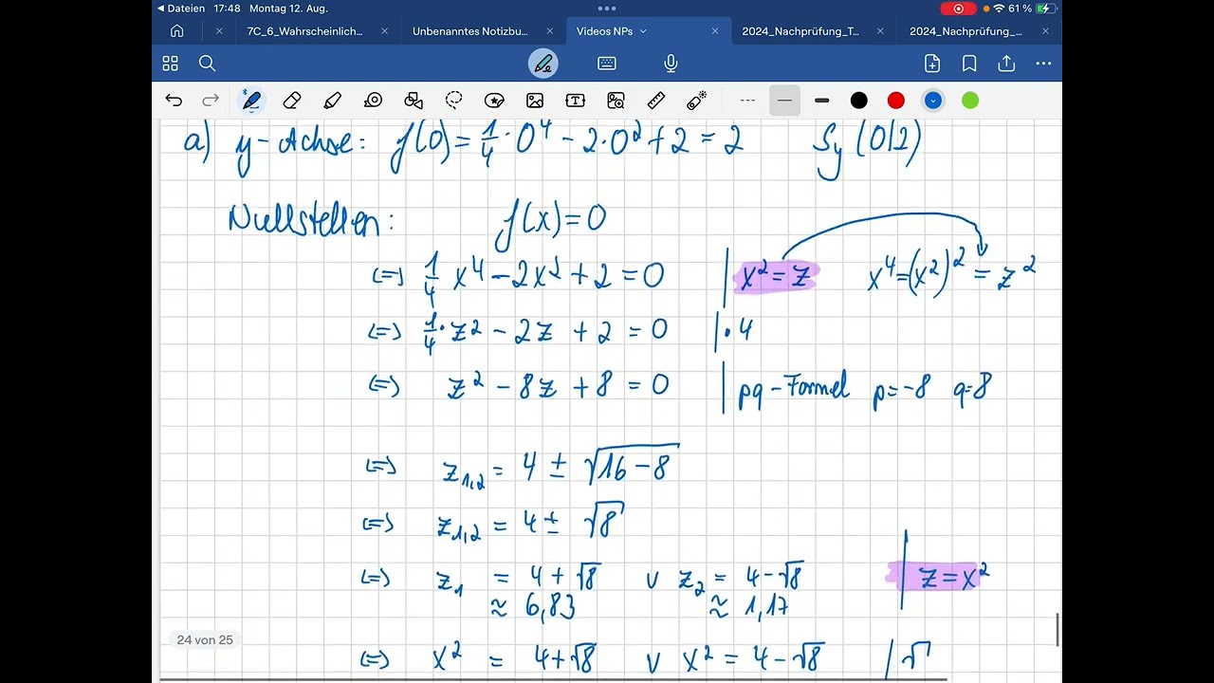1214x683 pixels.
Task: Show the keyboard input option
Action: [607, 64]
